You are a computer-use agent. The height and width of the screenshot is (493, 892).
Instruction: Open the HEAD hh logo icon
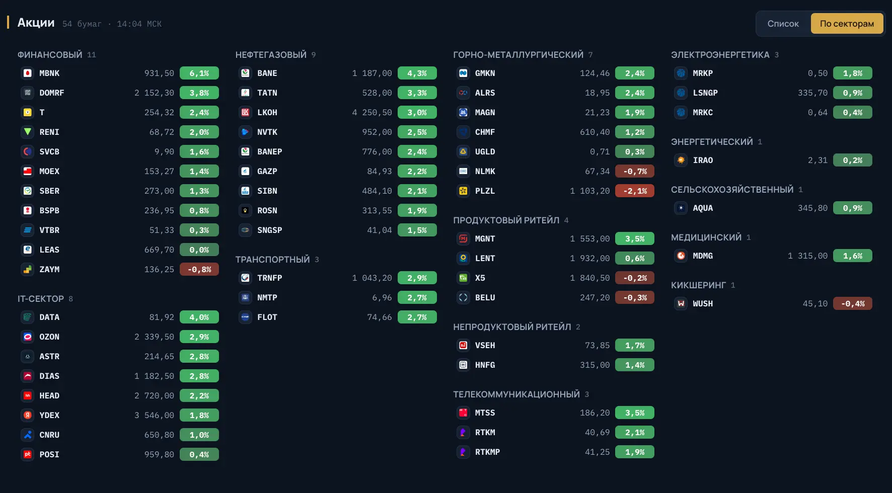pyautogui.click(x=28, y=396)
